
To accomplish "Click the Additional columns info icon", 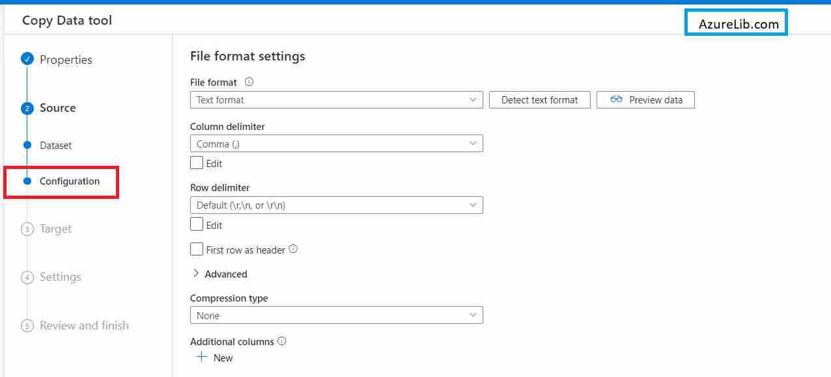I will point(282,341).
